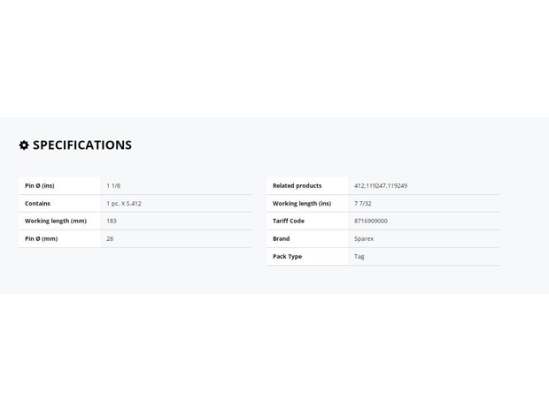
Task: Click the 'Pin Ø (mm)' label
Action: [42, 239]
